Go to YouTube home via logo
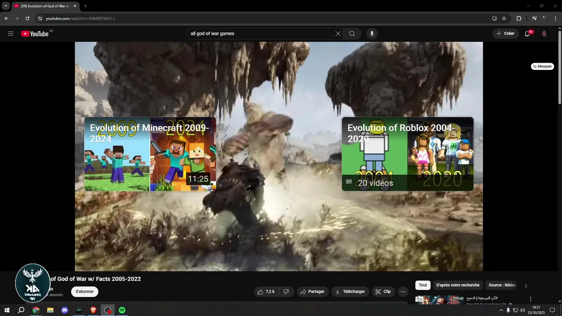The image size is (562, 316). coord(35,34)
